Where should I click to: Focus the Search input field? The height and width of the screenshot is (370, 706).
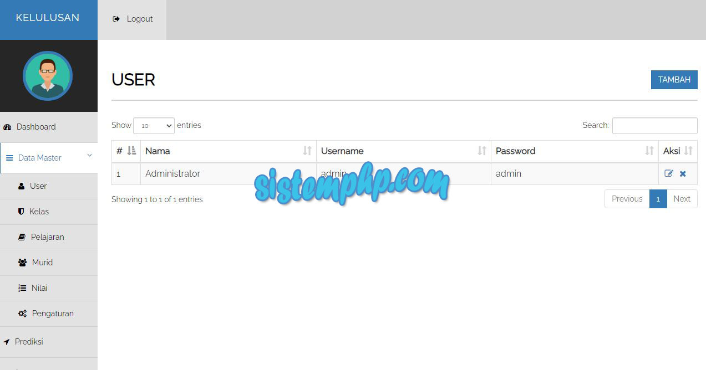(654, 126)
